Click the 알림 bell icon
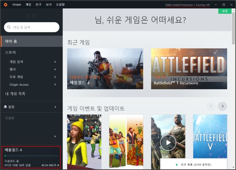This screenshot has height=170, width=236. point(5,107)
